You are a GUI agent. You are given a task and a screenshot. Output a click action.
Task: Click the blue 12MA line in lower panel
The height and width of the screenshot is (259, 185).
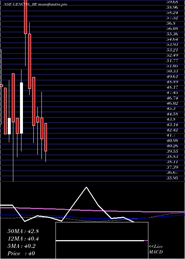(92, 218)
